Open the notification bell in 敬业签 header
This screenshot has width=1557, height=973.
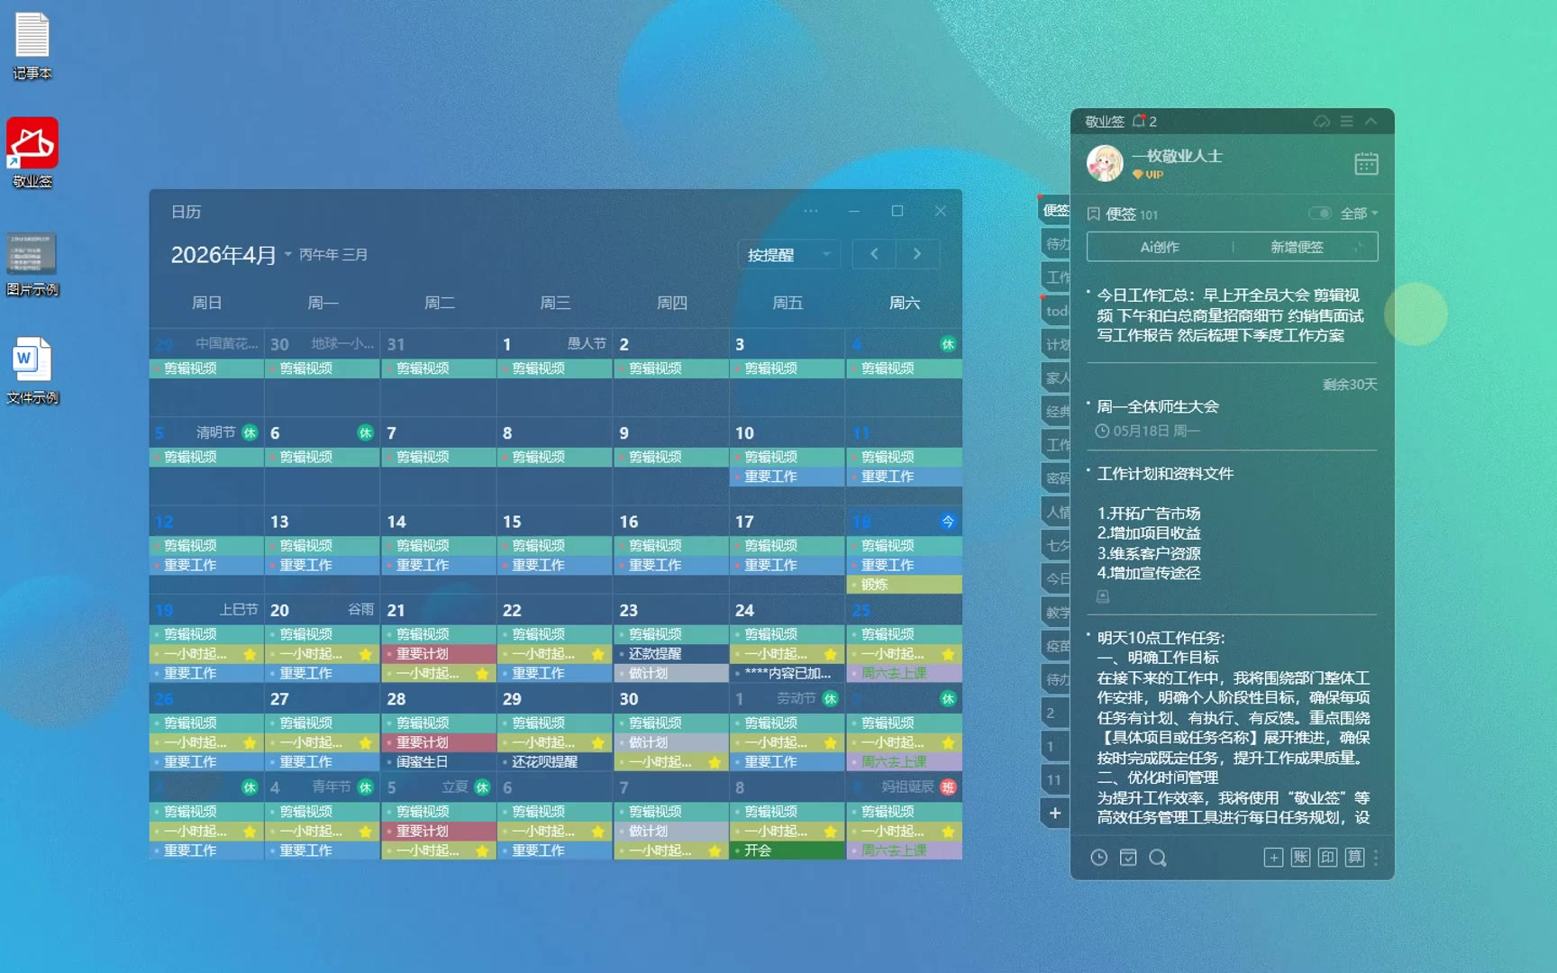click(x=1139, y=121)
